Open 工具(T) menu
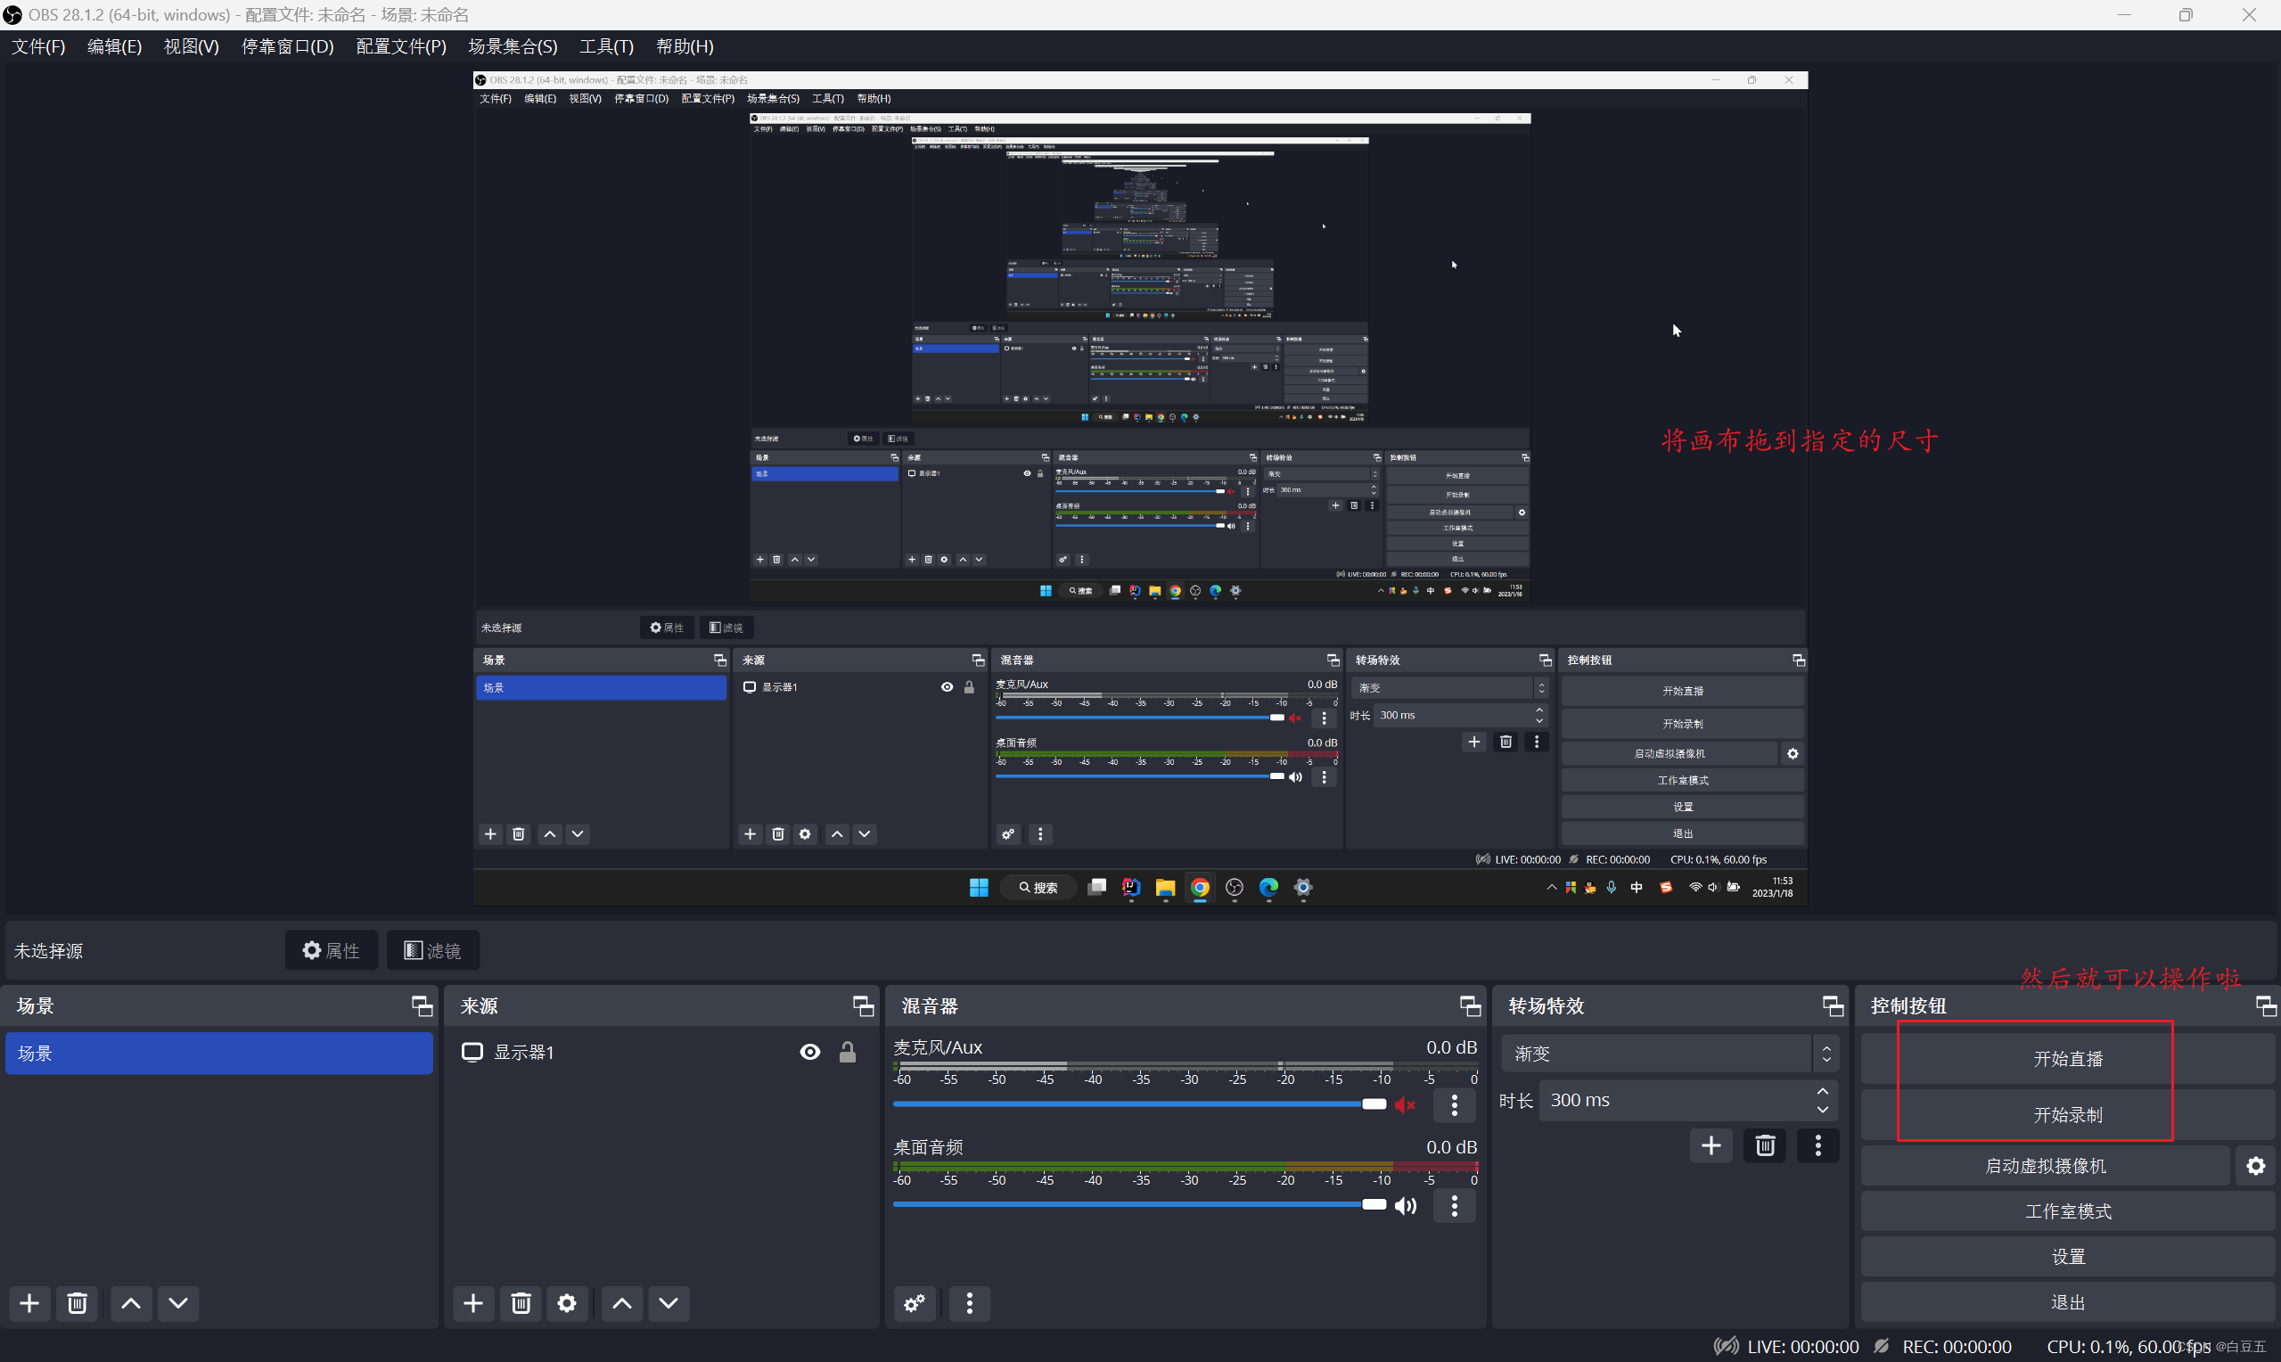The width and height of the screenshot is (2281, 1362). pyautogui.click(x=606, y=45)
